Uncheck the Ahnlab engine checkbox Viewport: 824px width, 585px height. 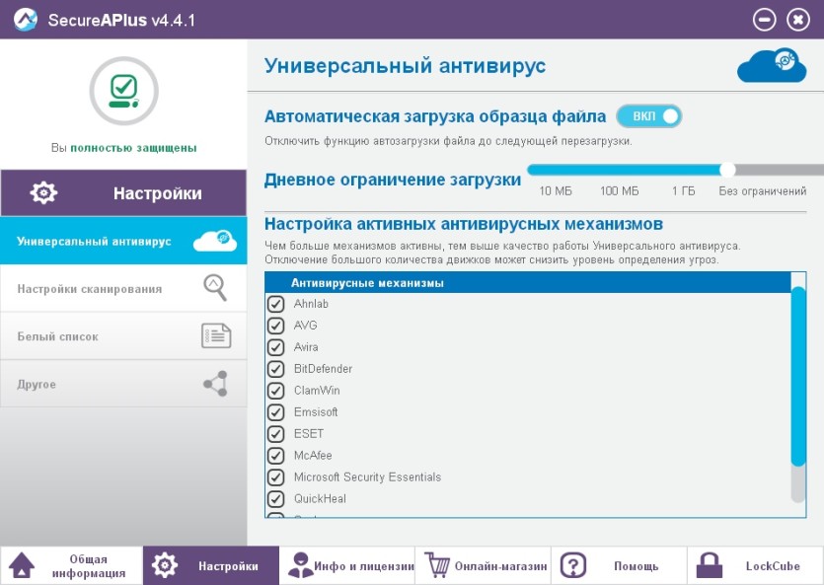tap(276, 304)
